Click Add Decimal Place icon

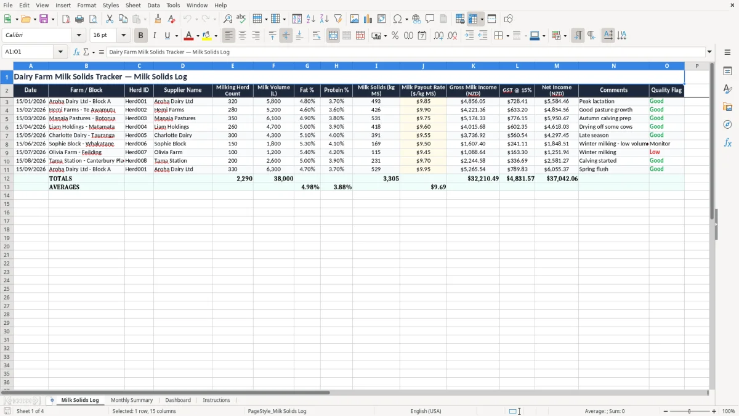(x=438, y=36)
